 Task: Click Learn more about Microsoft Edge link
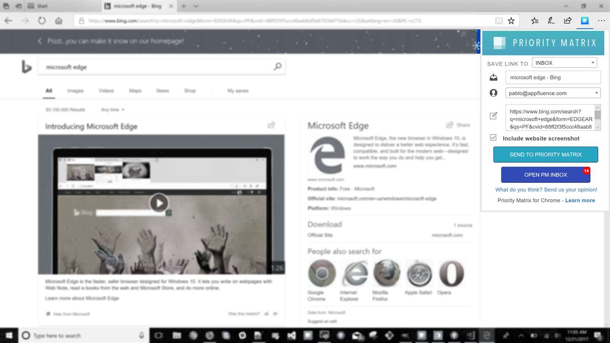point(82,298)
